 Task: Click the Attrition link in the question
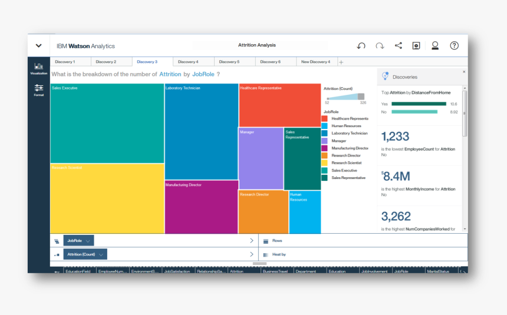[x=170, y=75]
